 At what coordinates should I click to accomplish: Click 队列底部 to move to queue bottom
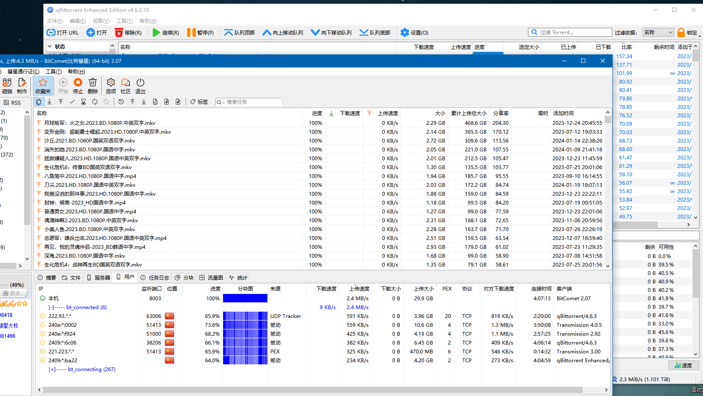coord(375,32)
